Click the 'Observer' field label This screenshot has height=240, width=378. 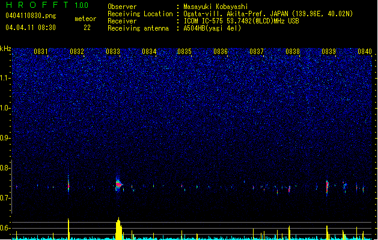(x=122, y=7)
